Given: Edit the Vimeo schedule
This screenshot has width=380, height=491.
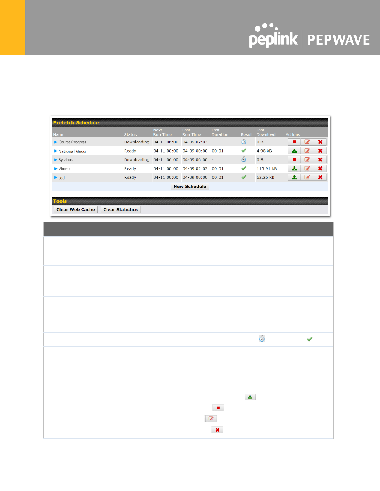Looking at the screenshot, I should (x=307, y=169).
